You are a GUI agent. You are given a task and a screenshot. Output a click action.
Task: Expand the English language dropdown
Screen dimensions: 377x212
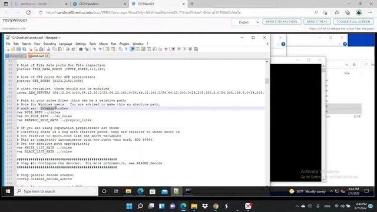(x=246, y=22)
